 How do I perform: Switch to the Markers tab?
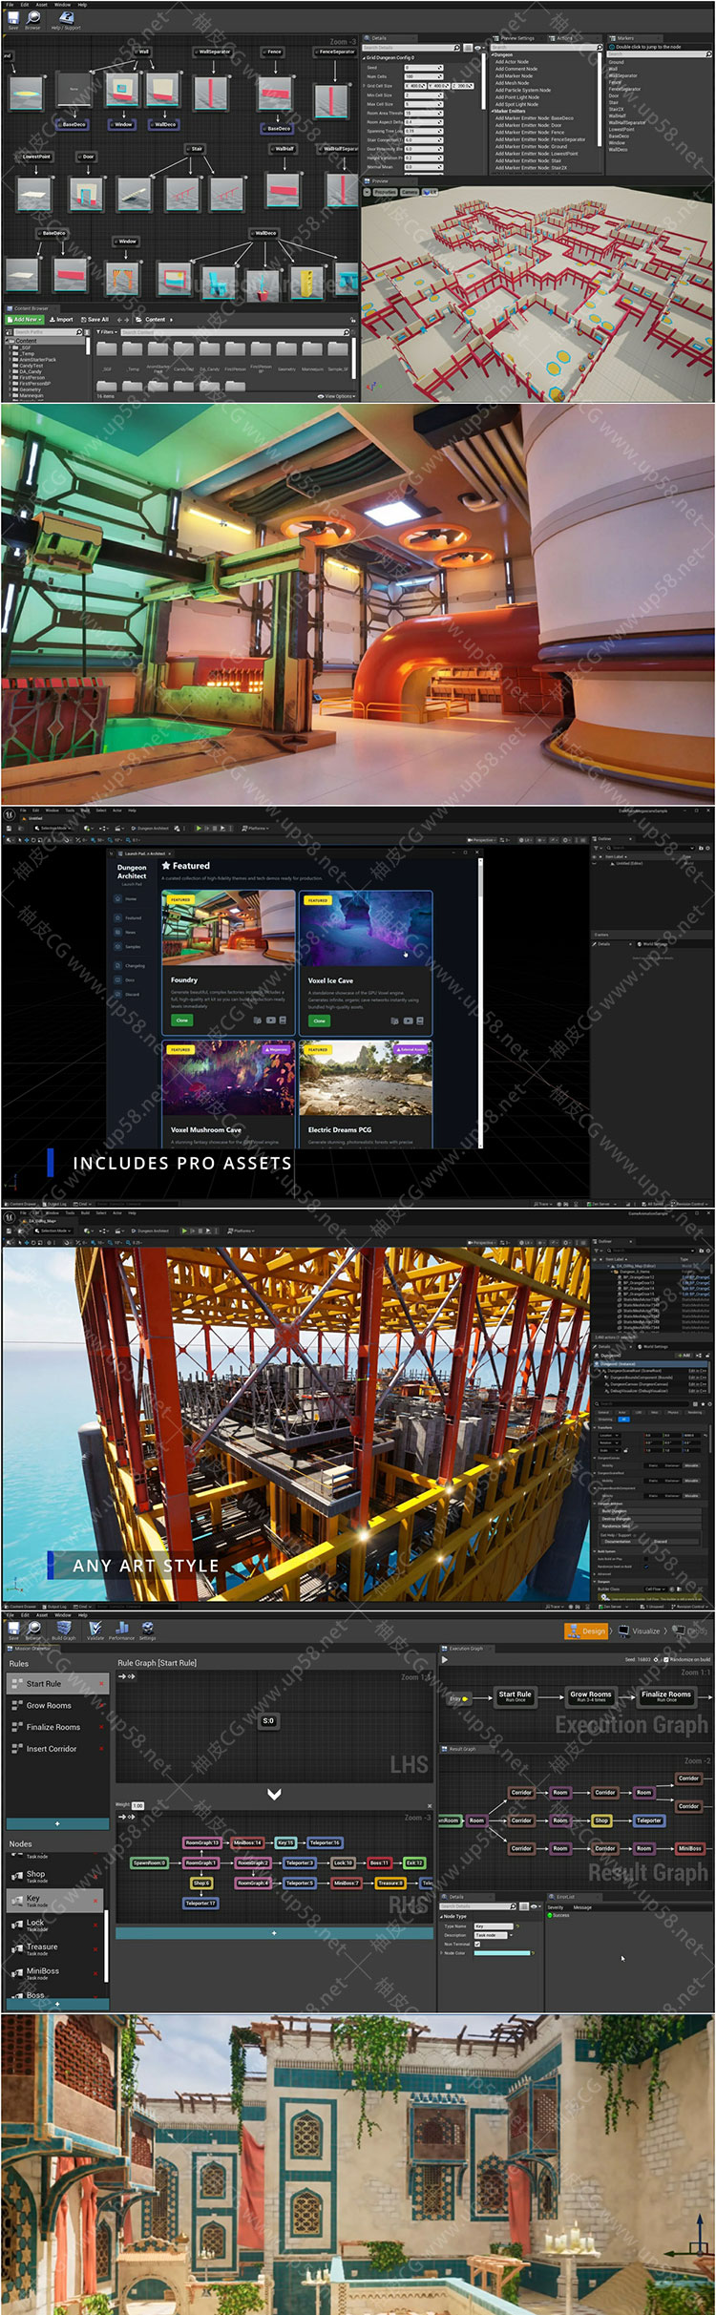[625, 38]
